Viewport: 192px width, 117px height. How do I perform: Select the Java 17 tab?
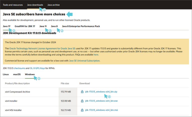[x=7, y=26]
